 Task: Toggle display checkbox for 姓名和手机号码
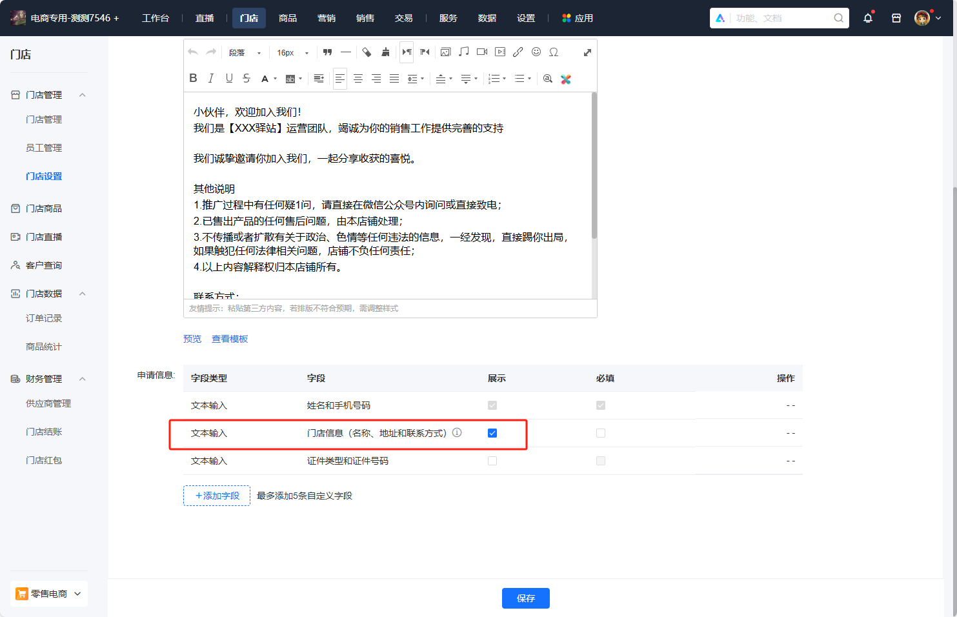click(x=492, y=405)
